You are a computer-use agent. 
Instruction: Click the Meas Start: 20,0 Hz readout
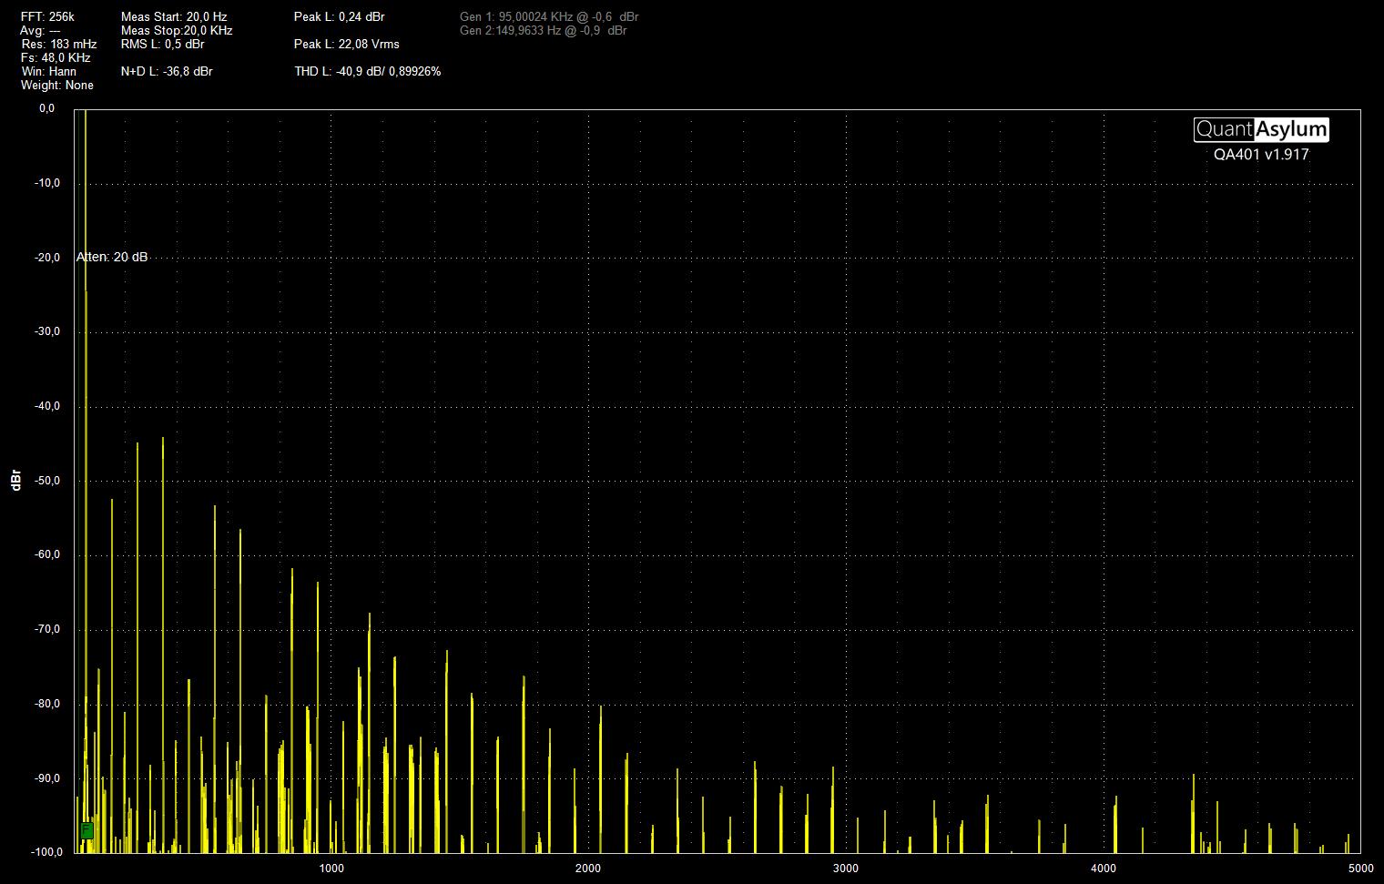coord(174,16)
